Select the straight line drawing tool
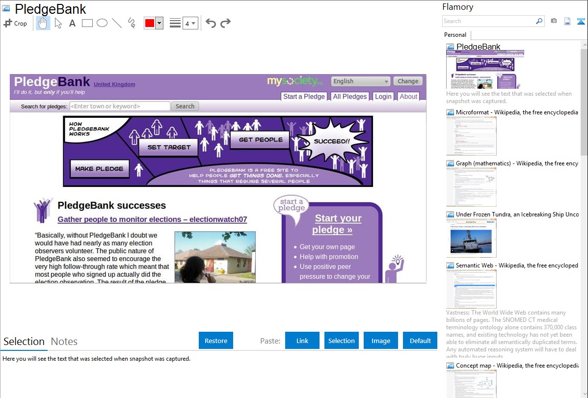This screenshot has height=398, width=588. coord(117,23)
